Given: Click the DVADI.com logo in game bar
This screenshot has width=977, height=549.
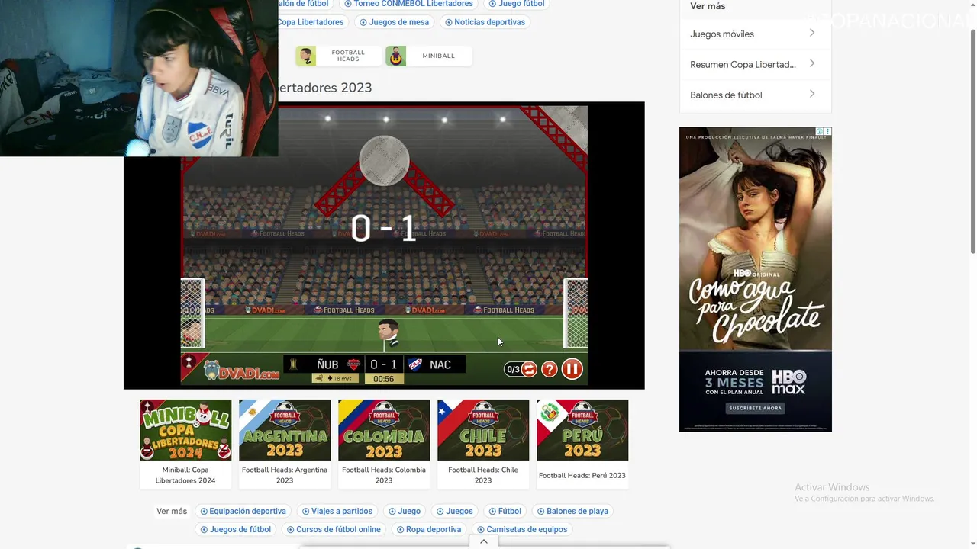Looking at the screenshot, I should (x=241, y=371).
